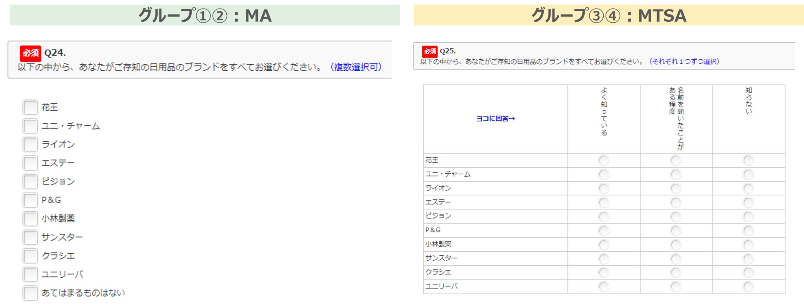Choose 知らない radio for ピジョン row
Screen dimensions: 804x304
coord(748,216)
